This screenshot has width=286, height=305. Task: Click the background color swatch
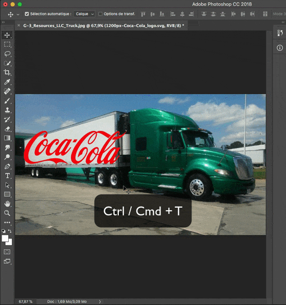tap(10, 243)
